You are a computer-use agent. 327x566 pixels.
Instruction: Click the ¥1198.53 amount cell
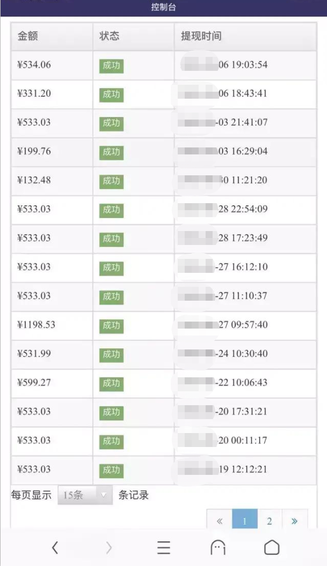pyautogui.click(x=52, y=326)
